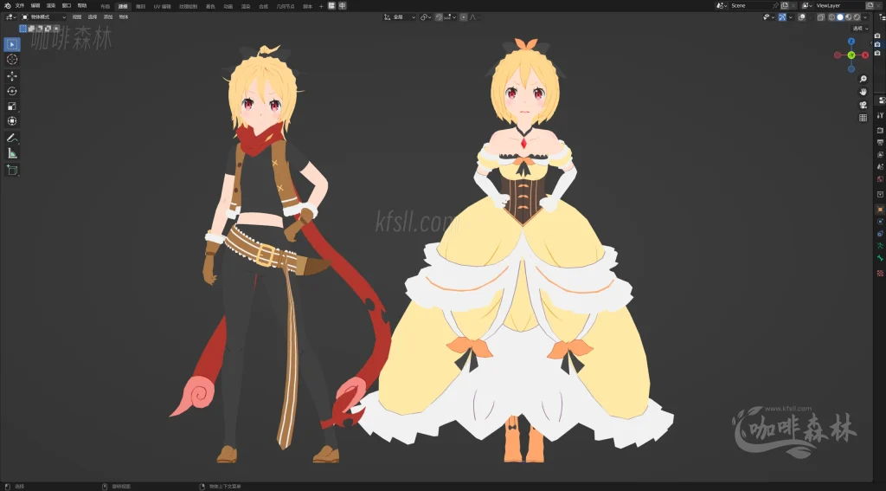Switch to rendered viewport shading
This screenshot has width=886, height=491.
(857, 17)
